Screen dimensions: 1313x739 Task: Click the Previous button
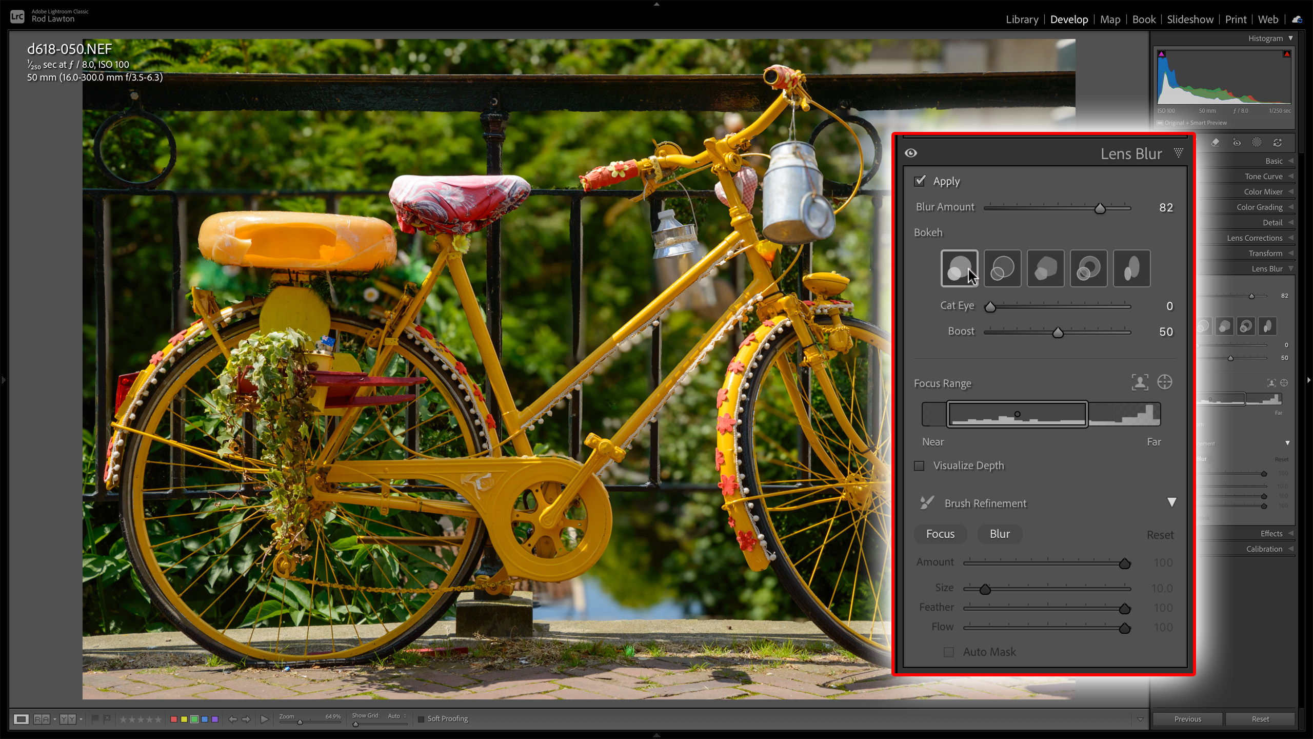1187,719
